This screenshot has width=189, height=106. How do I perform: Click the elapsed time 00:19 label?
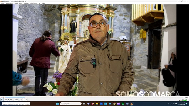click(2, 97)
